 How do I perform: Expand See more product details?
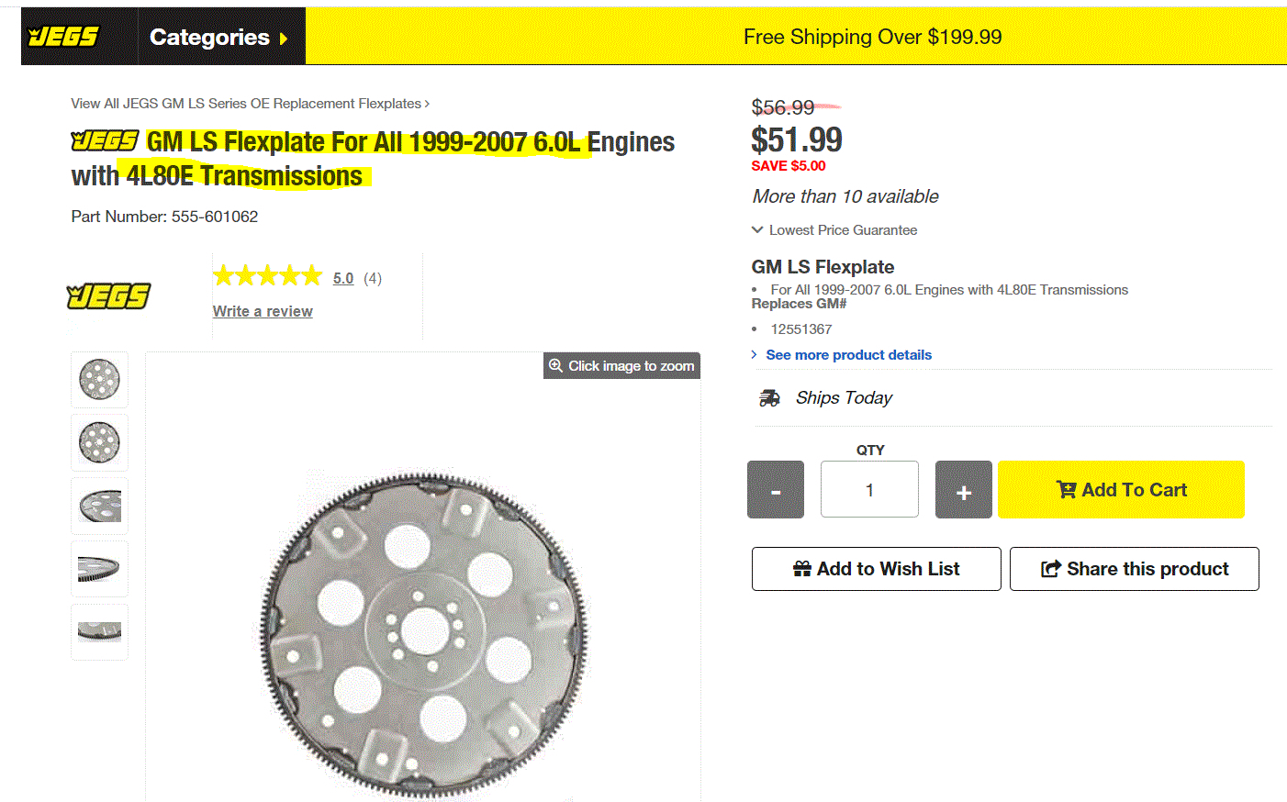pos(848,355)
